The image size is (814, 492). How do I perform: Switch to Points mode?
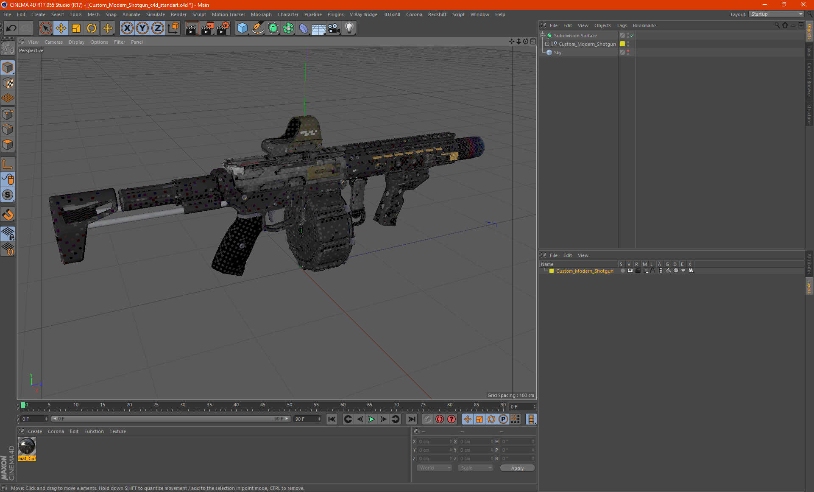(x=8, y=114)
